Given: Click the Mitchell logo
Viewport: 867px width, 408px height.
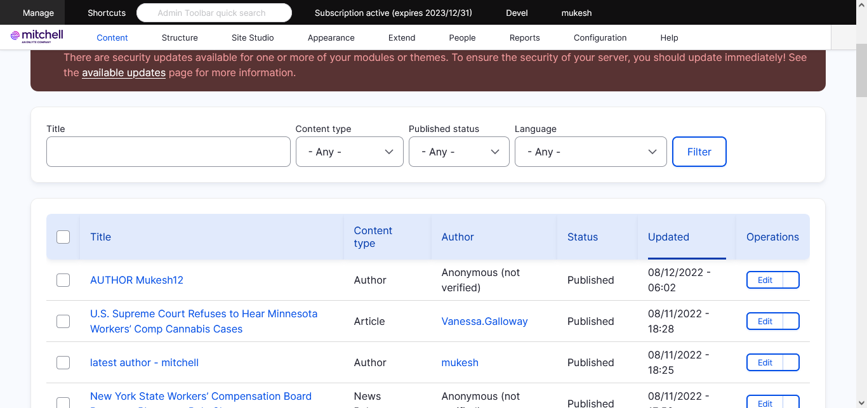Looking at the screenshot, I should (x=37, y=36).
